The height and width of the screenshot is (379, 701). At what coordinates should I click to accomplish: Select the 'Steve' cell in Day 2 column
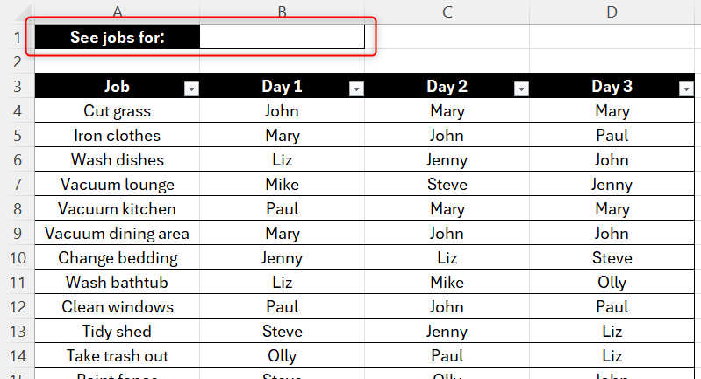coord(447,184)
